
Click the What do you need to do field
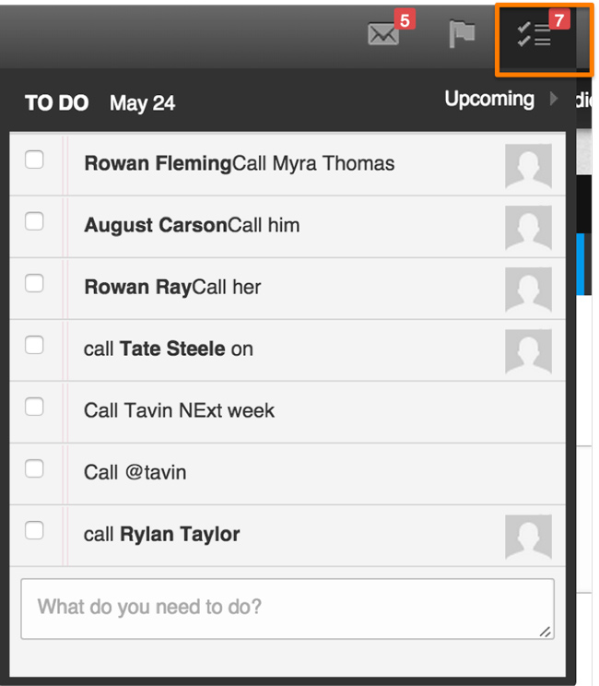pos(286,609)
